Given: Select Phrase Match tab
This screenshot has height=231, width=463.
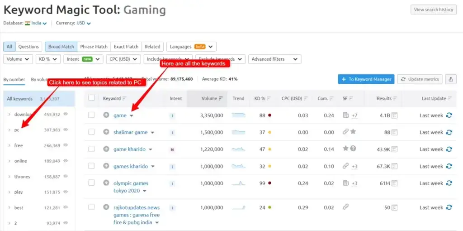Looking at the screenshot, I should 94,47.
